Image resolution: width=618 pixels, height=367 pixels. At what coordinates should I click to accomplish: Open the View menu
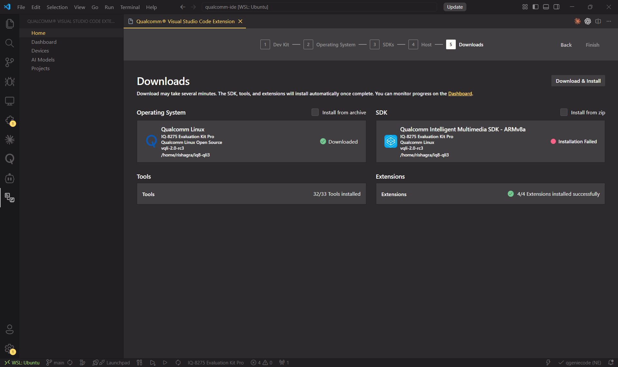[x=80, y=7]
